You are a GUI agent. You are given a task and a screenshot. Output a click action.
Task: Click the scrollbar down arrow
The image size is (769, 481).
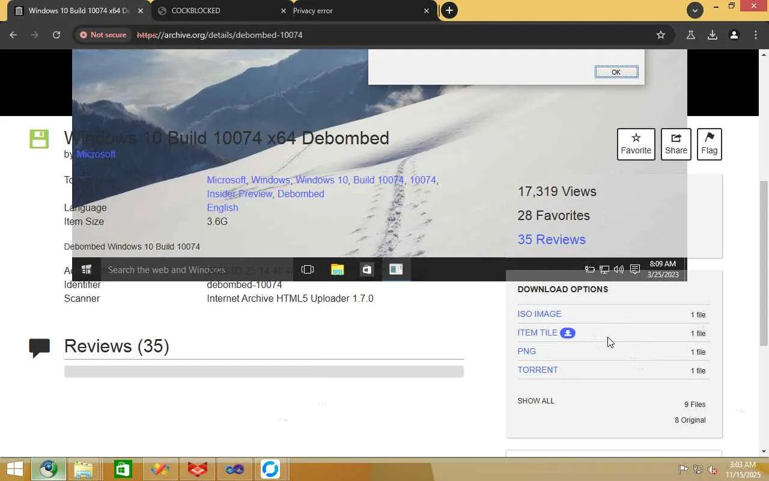pos(764,452)
